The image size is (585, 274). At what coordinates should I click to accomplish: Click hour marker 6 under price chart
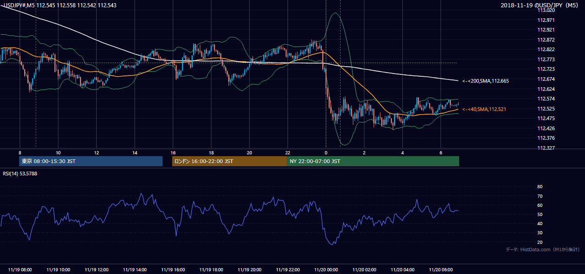440,153
